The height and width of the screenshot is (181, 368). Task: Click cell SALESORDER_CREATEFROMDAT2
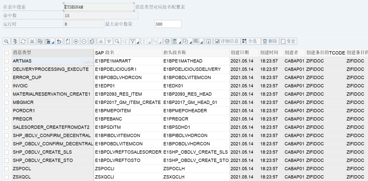(52, 127)
